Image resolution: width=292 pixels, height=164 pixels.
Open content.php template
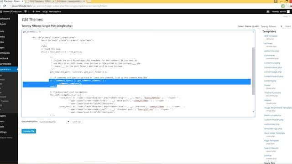(x=270, y=81)
